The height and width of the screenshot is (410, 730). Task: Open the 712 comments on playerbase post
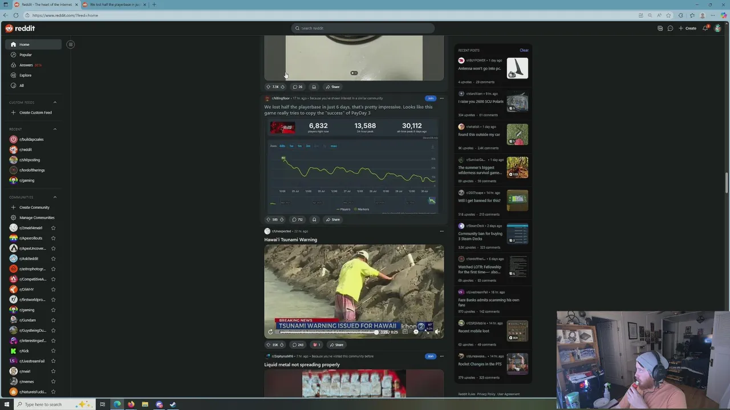pyautogui.click(x=298, y=219)
